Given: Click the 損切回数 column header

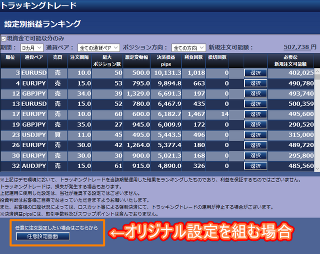Looking at the screenshot, I should 217,60.
